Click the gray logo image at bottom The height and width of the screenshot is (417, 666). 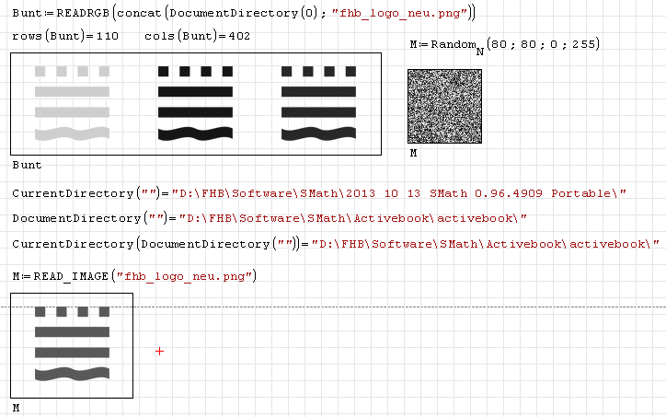pyautogui.click(x=72, y=343)
